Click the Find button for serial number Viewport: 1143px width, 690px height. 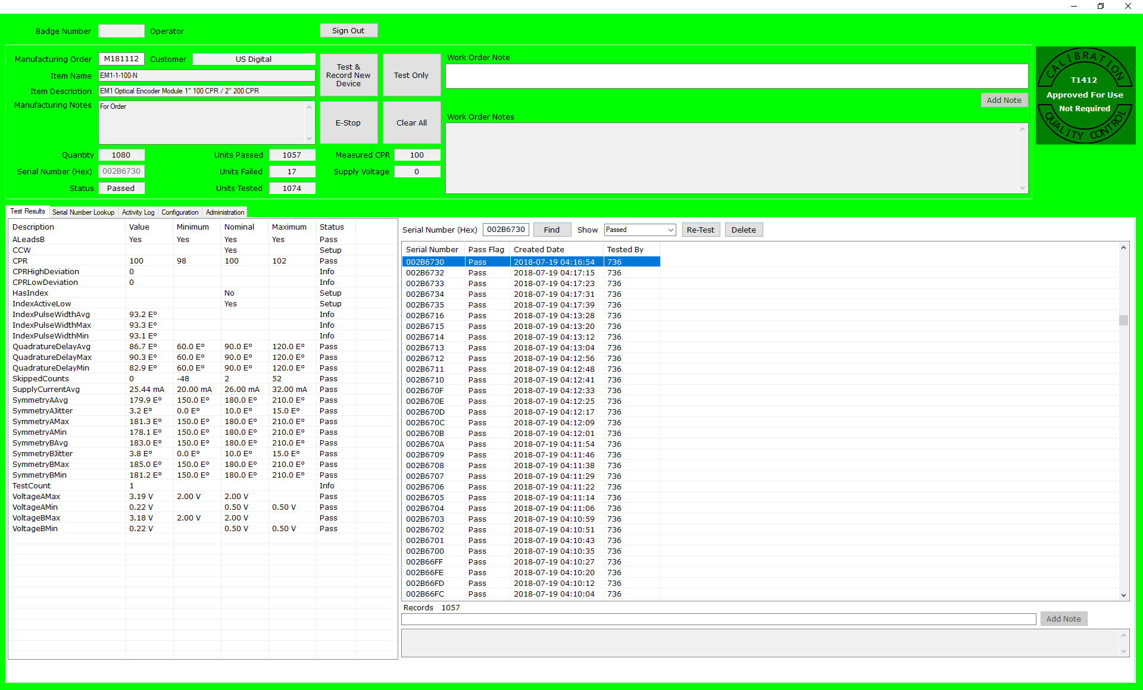(x=552, y=229)
